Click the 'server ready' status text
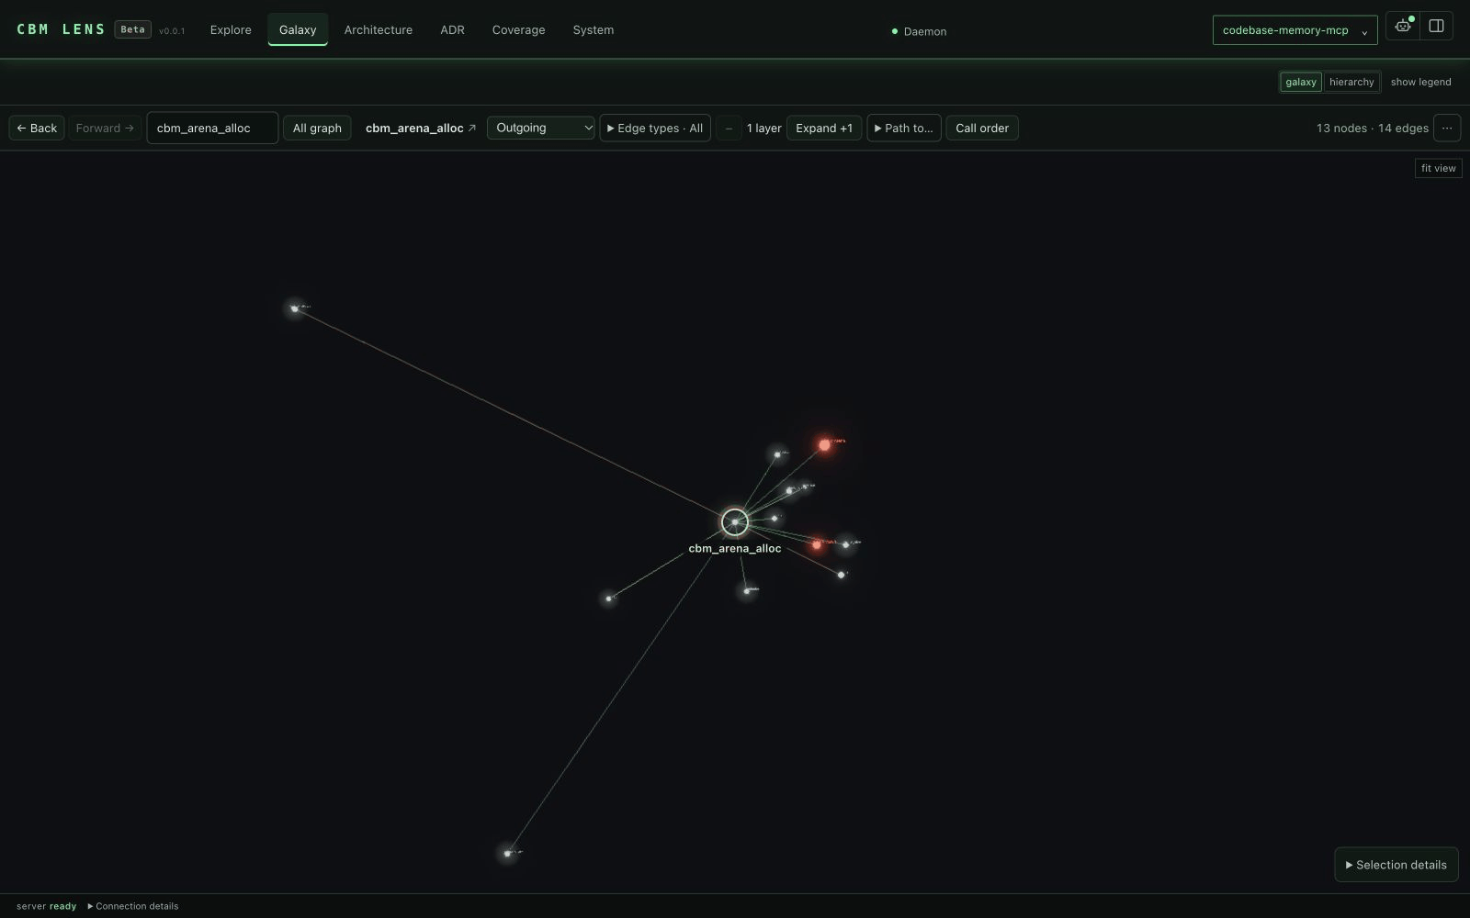 pyautogui.click(x=46, y=906)
